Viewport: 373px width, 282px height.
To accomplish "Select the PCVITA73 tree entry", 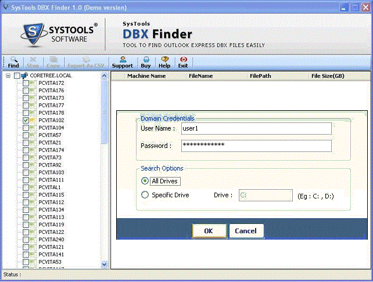I will coord(50,157).
